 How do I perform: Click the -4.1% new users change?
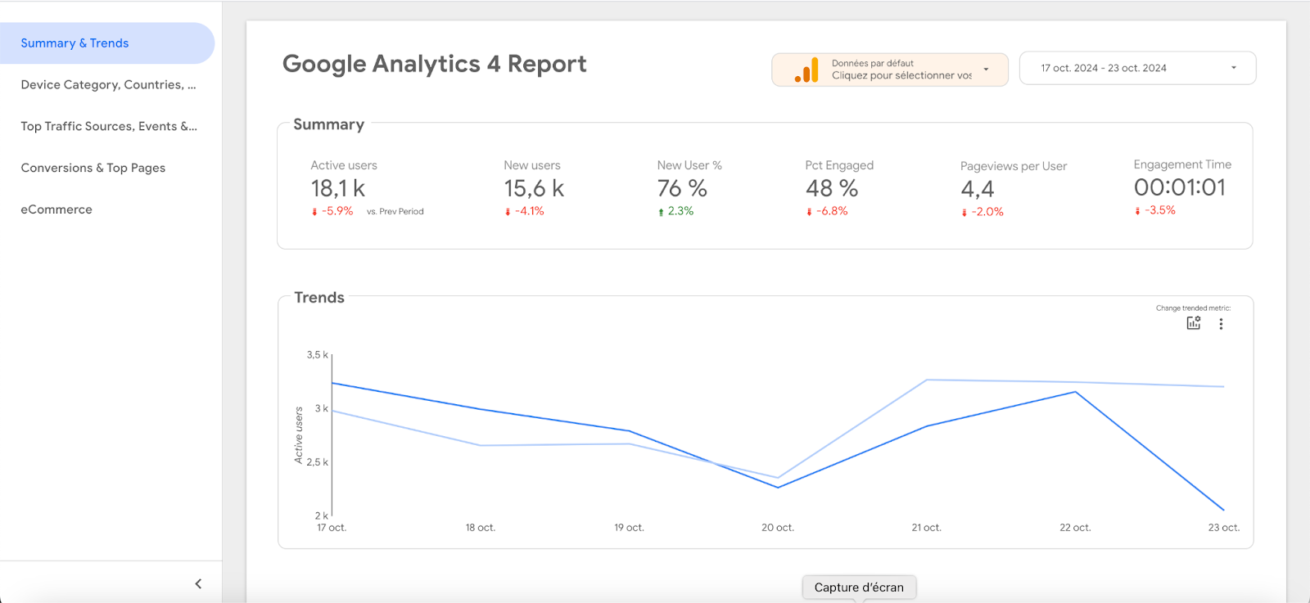pyautogui.click(x=525, y=211)
